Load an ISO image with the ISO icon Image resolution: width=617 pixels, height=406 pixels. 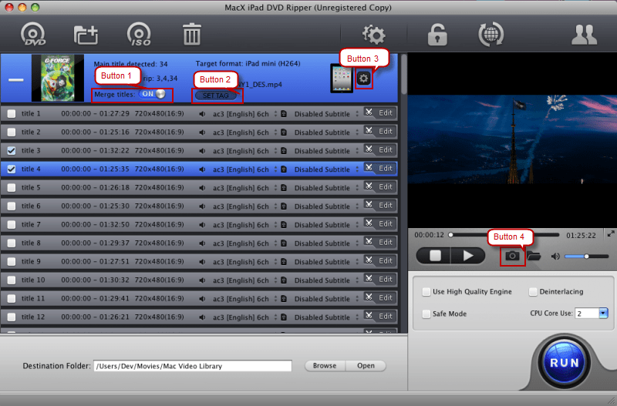click(x=139, y=34)
